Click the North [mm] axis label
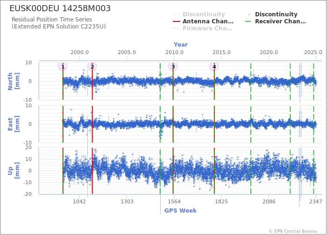 (14, 81)
